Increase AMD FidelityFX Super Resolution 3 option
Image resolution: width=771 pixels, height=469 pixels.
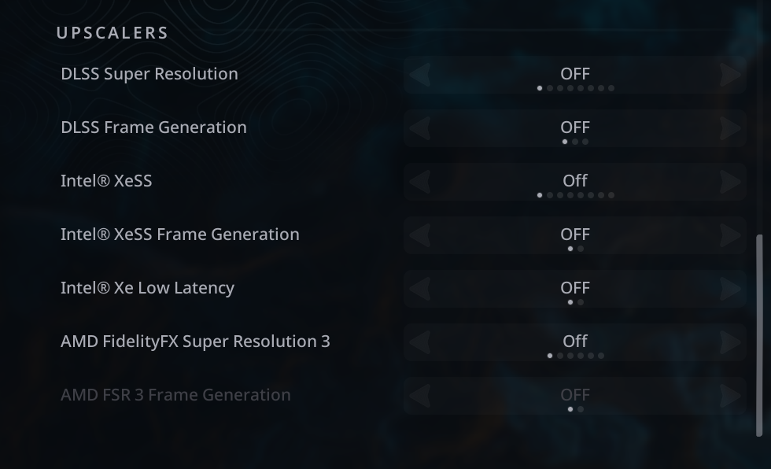730,342
